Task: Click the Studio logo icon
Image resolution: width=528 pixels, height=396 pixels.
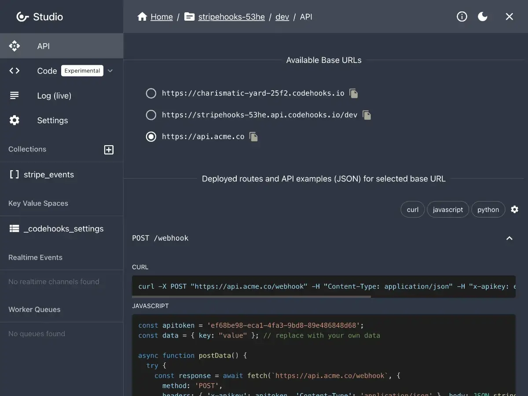Action: coord(22,17)
